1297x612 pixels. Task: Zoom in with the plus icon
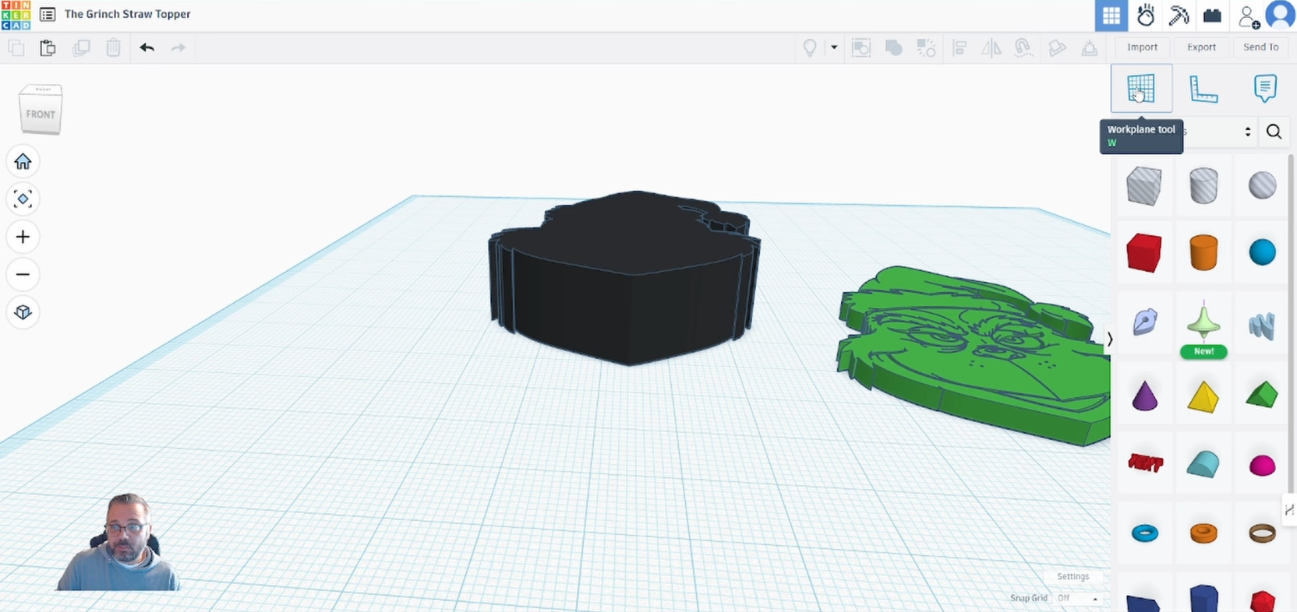click(x=23, y=237)
